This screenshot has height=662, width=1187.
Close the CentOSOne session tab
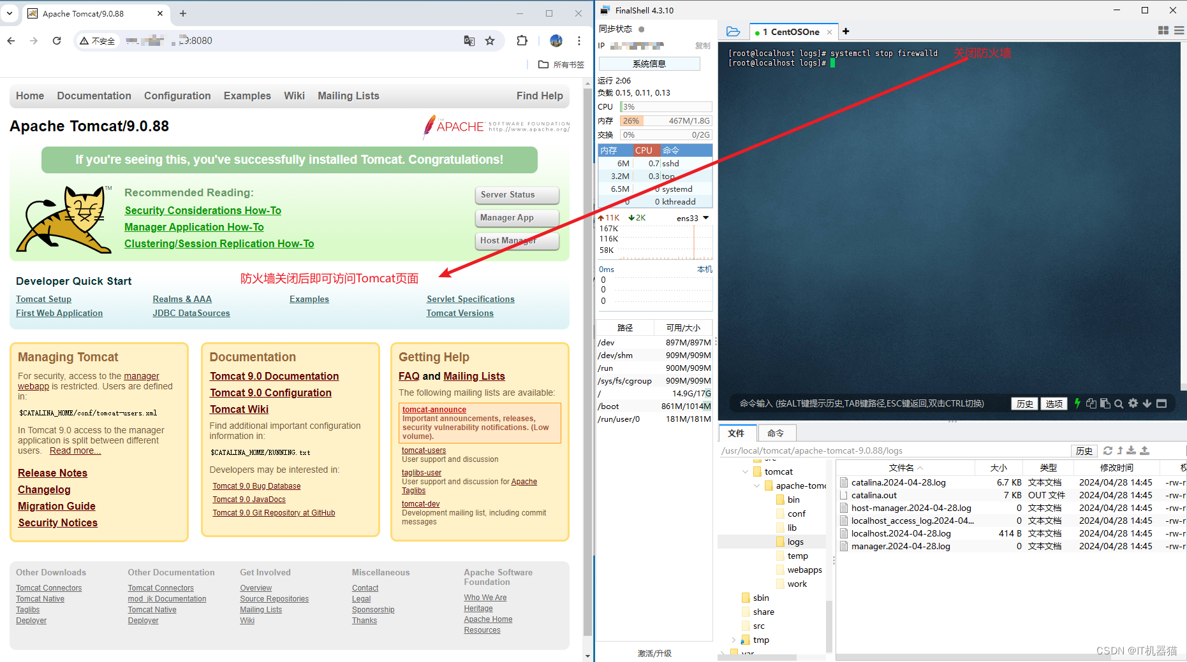[829, 32]
